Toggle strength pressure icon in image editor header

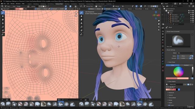pyautogui.click(x=66, y=9)
